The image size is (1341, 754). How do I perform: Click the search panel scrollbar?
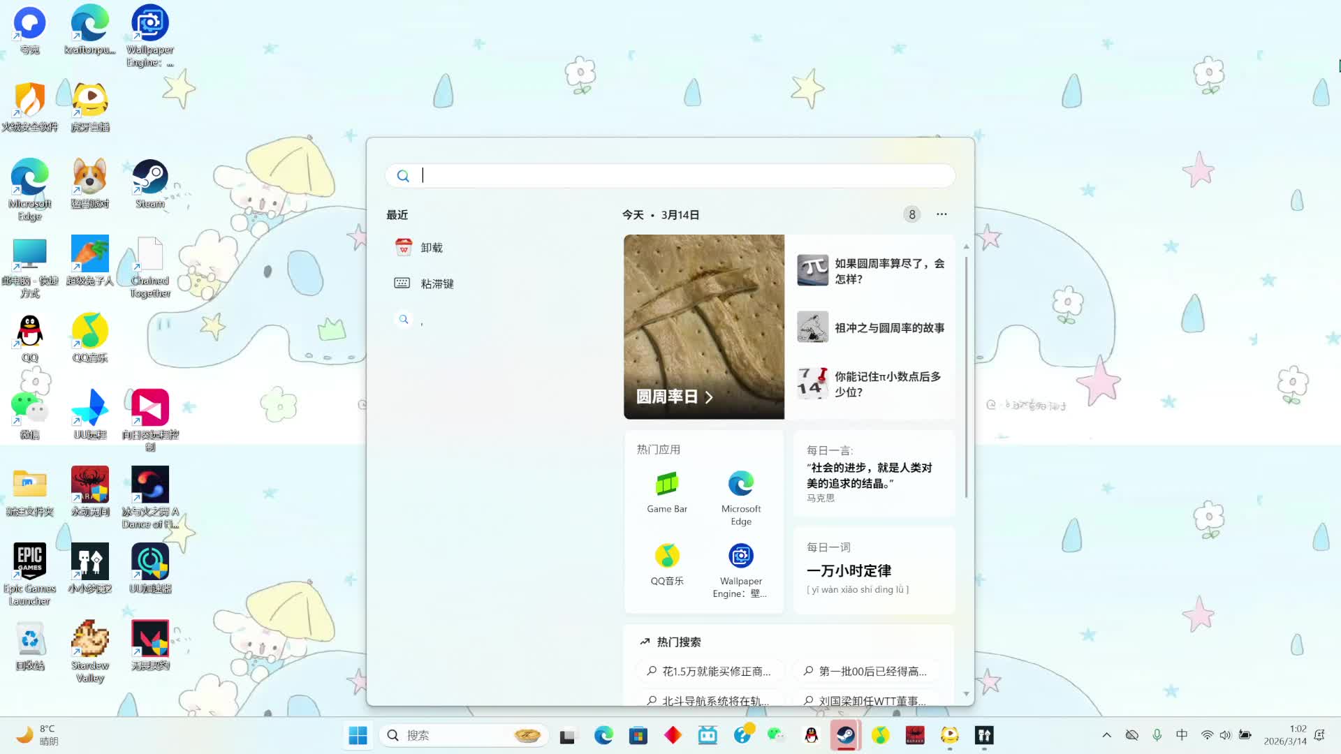click(966, 377)
